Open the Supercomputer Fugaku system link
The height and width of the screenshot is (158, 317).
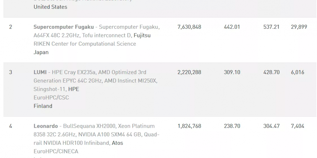64,27
